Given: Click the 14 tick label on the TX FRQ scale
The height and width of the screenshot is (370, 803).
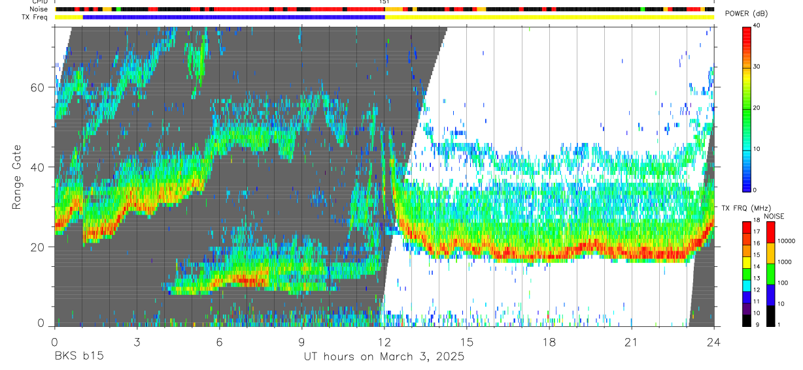Looking at the screenshot, I should click(x=757, y=267).
